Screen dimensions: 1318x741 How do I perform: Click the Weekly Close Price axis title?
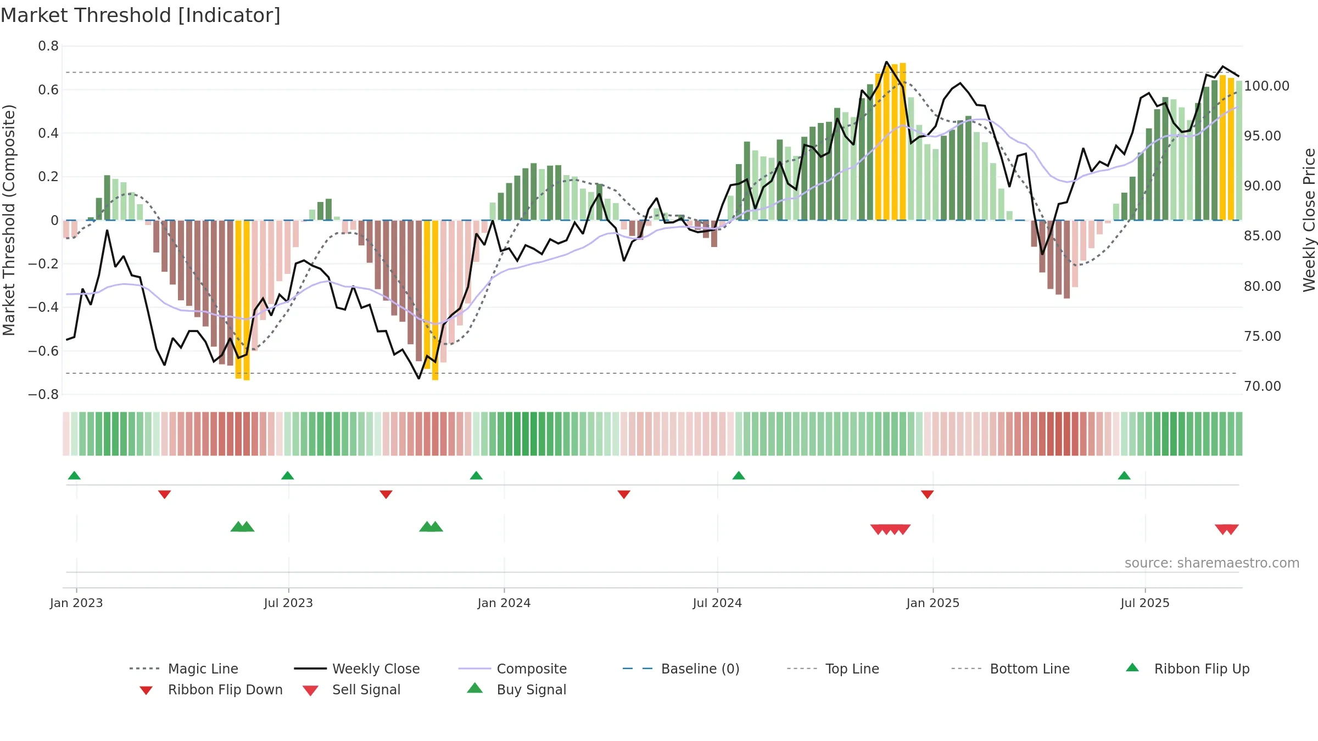coord(1309,220)
